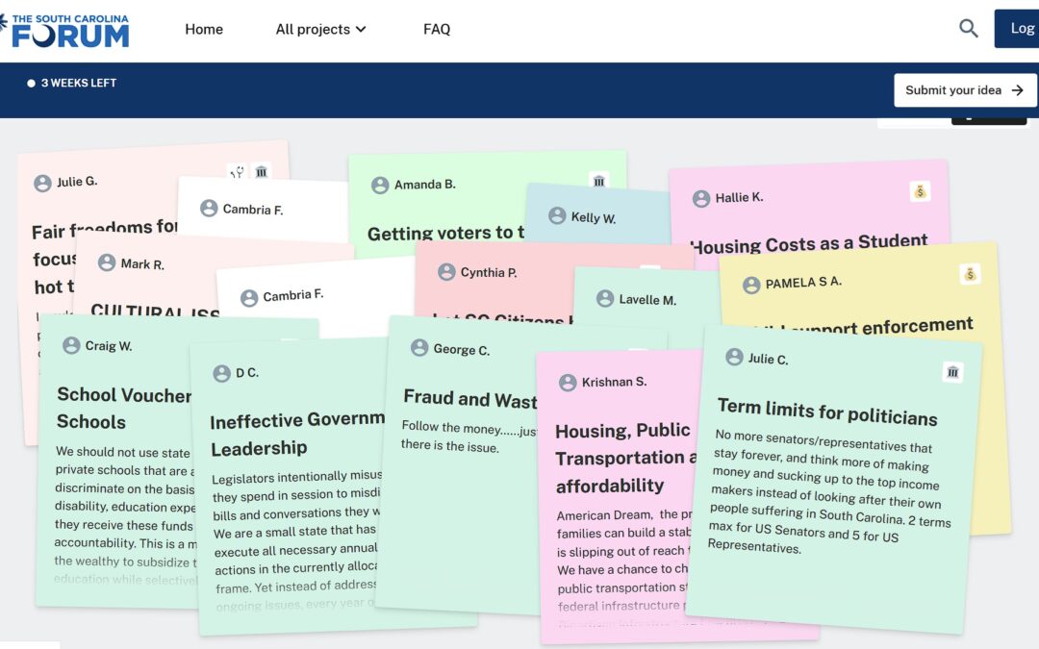The image size is (1039, 649).
Task: Click the South Carolina Forum logo
Action: click(65, 30)
